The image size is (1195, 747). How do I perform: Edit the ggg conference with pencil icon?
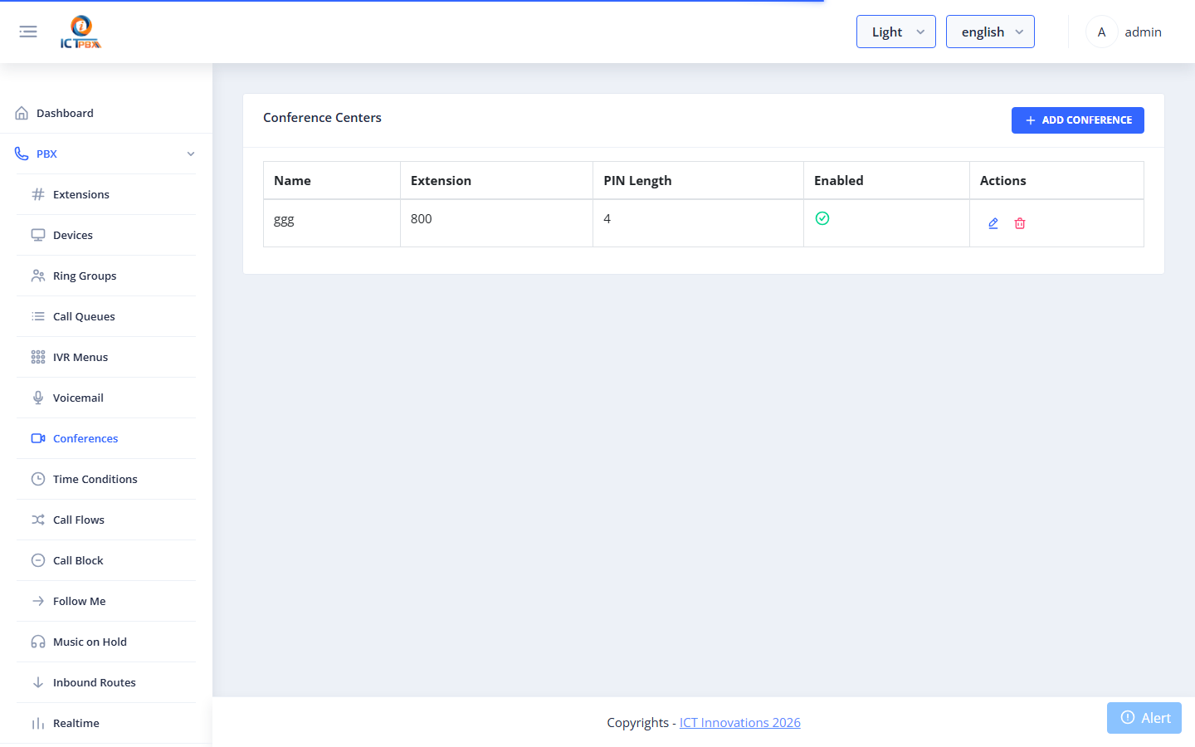coord(993,223)
